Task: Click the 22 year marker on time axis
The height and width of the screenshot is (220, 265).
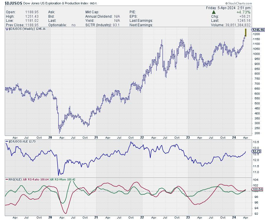Action: click(142, 137)
